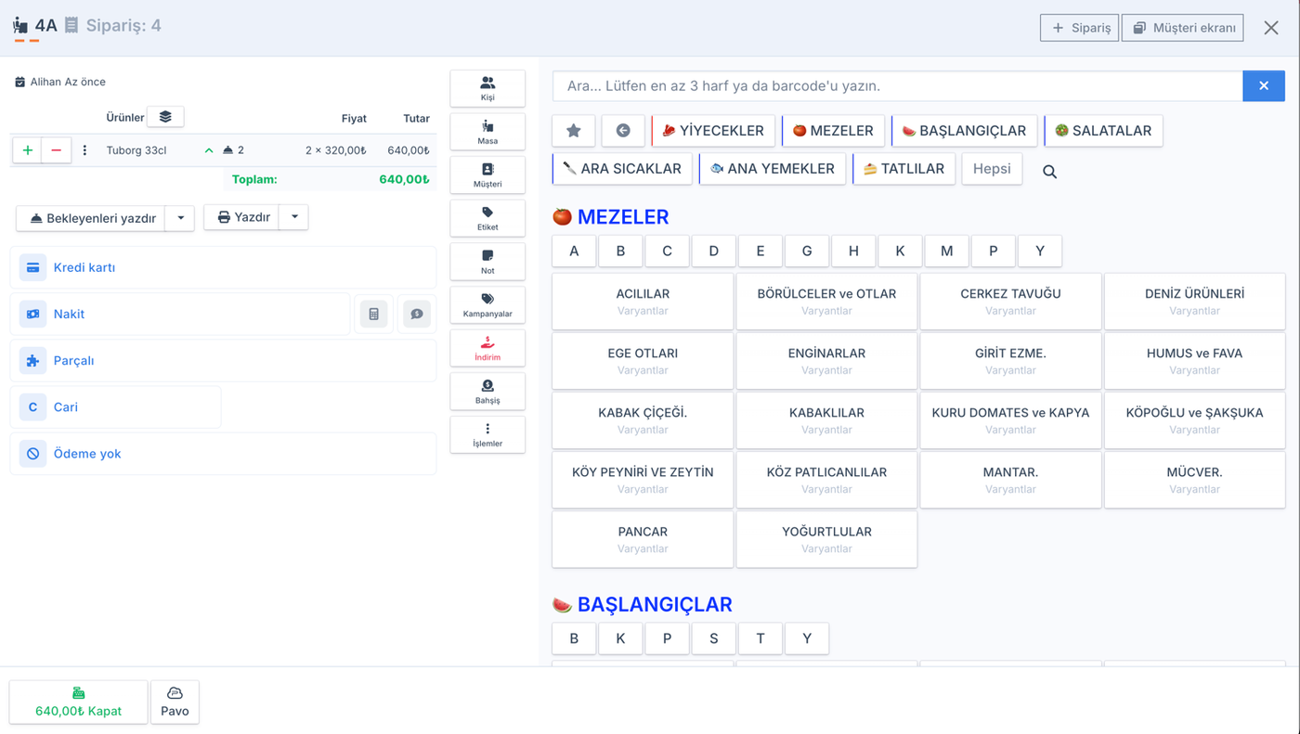Focus the product search field
This screenshot has height=734, width=1300.
[897, 85]
